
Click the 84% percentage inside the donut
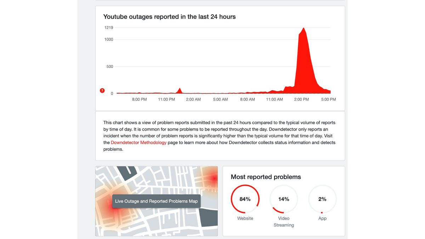tap(245, 199)
